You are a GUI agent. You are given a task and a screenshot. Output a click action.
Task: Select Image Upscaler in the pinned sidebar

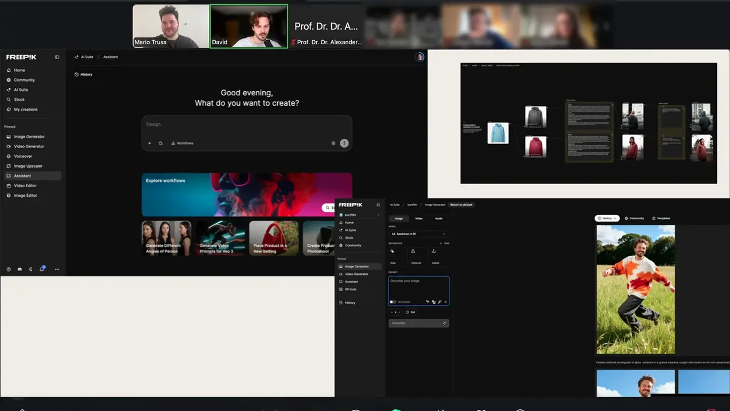[x=28, y=166]
